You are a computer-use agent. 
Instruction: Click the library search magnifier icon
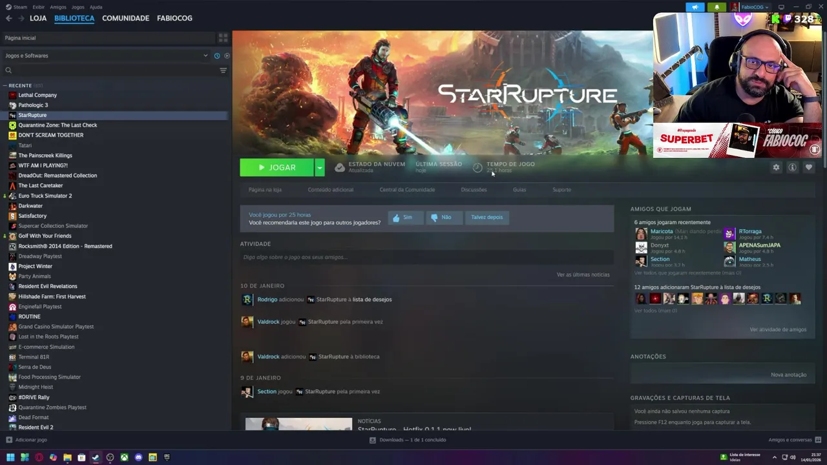pos(8,70)
